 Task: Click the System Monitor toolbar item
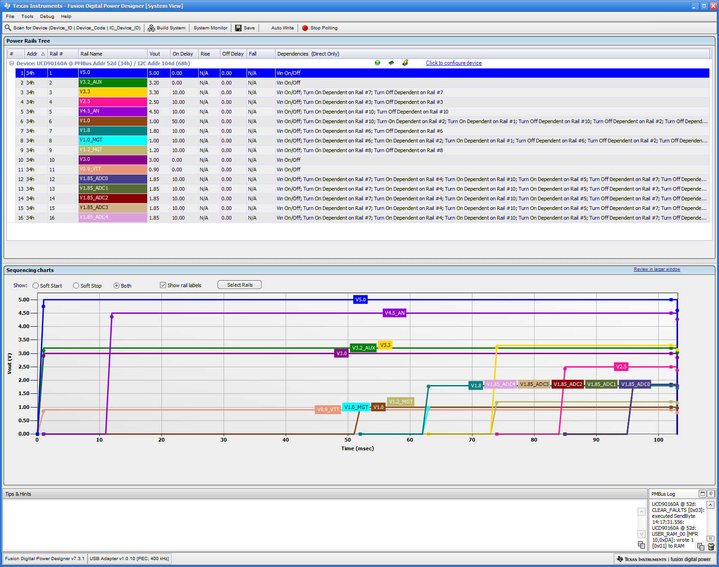pos(210,28)
